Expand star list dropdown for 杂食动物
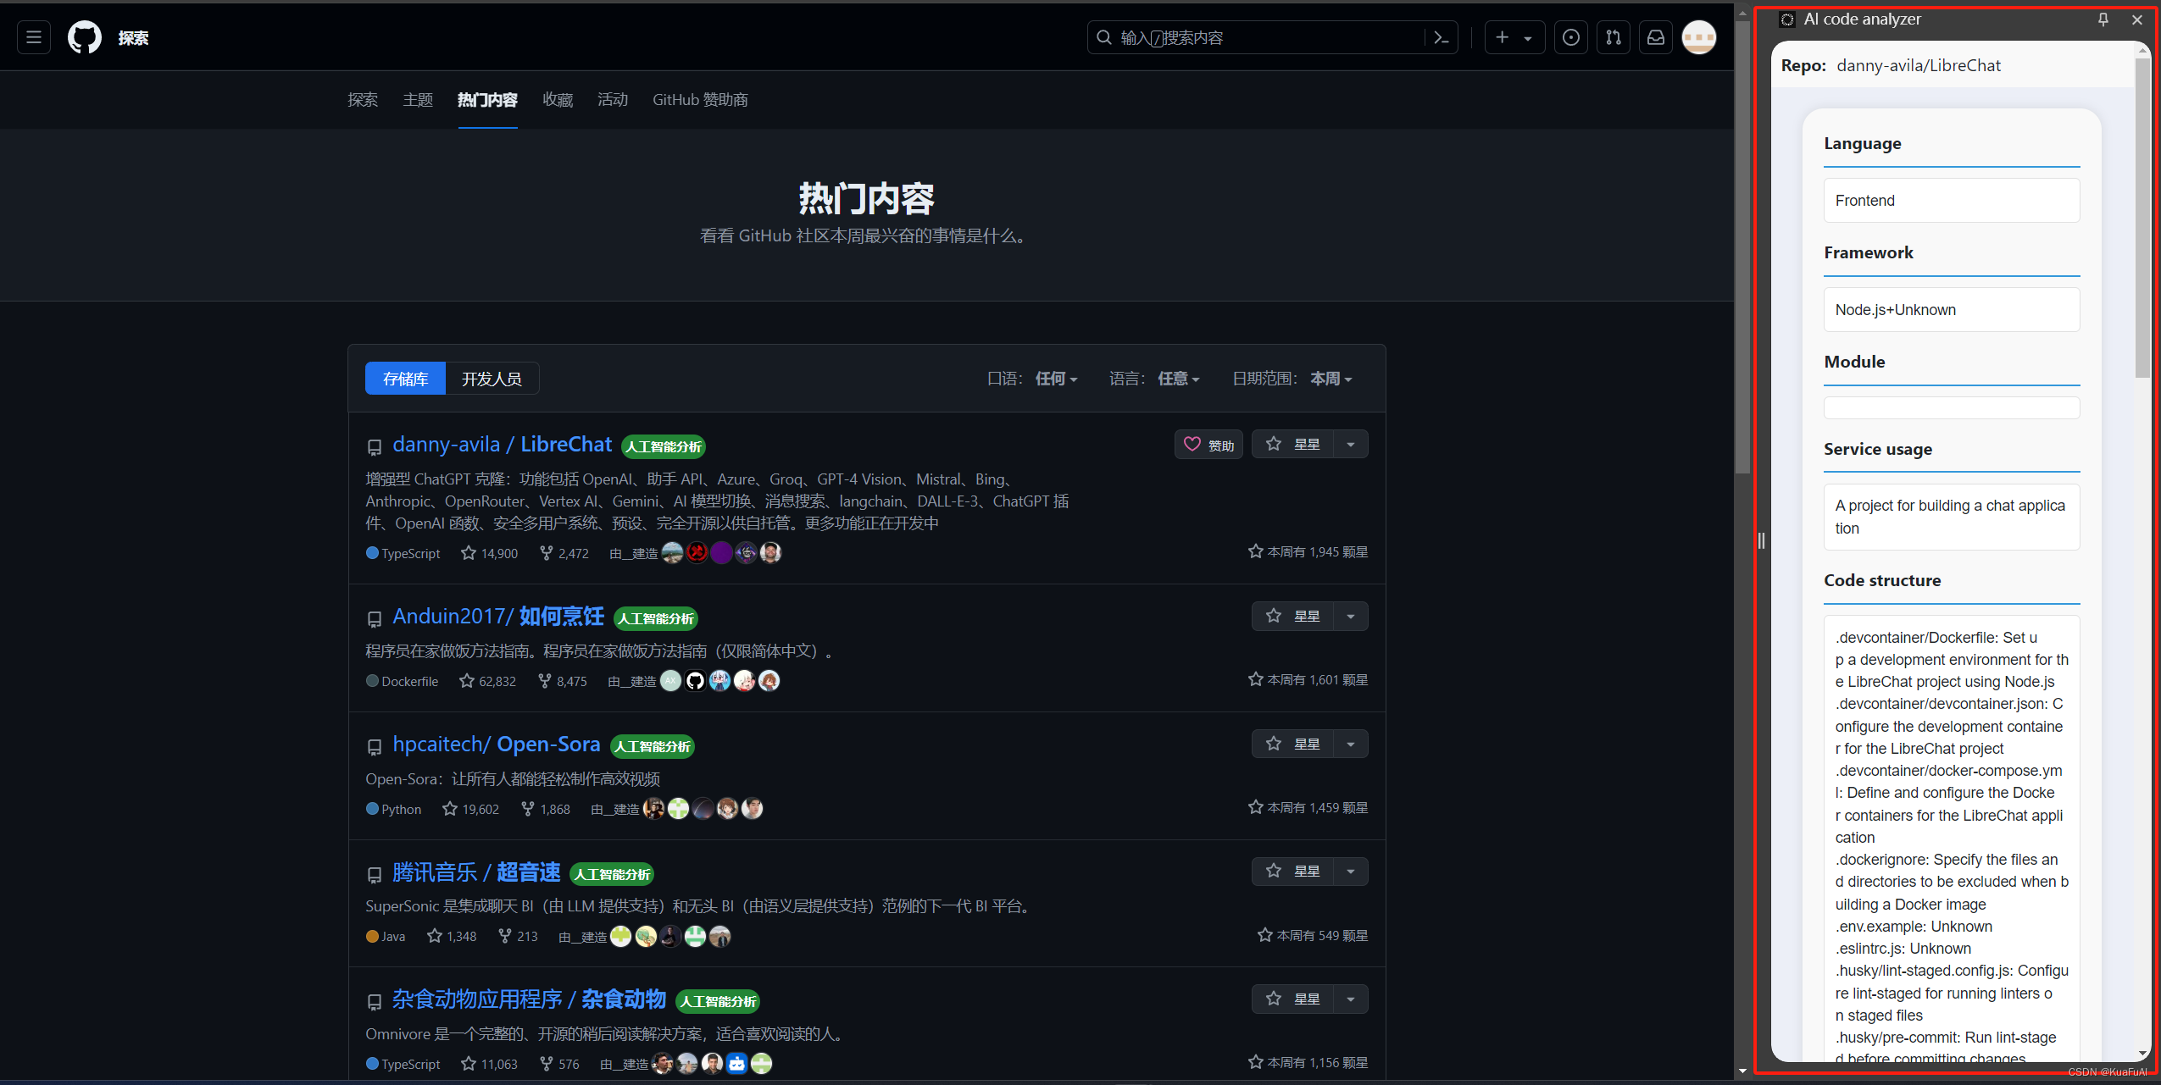2161x1085 pixels. click(x=1351, y=999)
